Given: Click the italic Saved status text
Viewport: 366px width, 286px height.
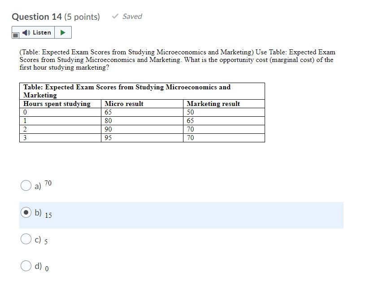Looking at the screenshot, I should pos(132,16).
